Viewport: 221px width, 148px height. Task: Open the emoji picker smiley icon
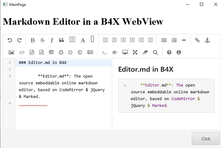coord(70,53)
